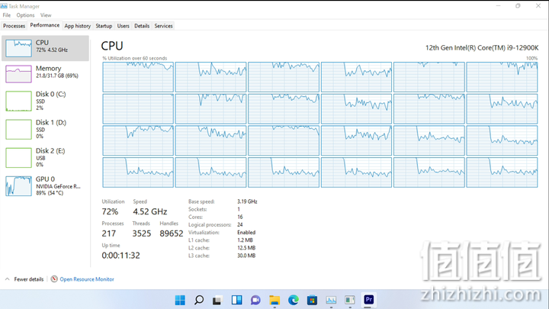The image size is (549, 309).
Task: Minimize the Task Manager window
Action: coord(498,6)
